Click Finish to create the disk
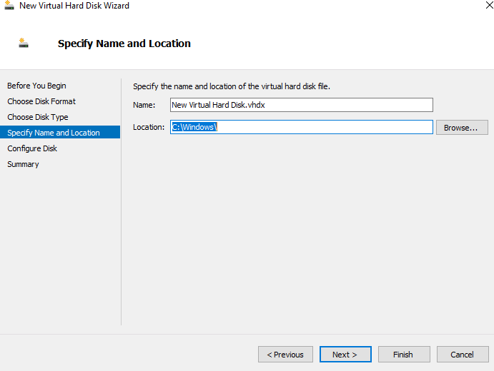The image size is (494, 371). (404, 355)
